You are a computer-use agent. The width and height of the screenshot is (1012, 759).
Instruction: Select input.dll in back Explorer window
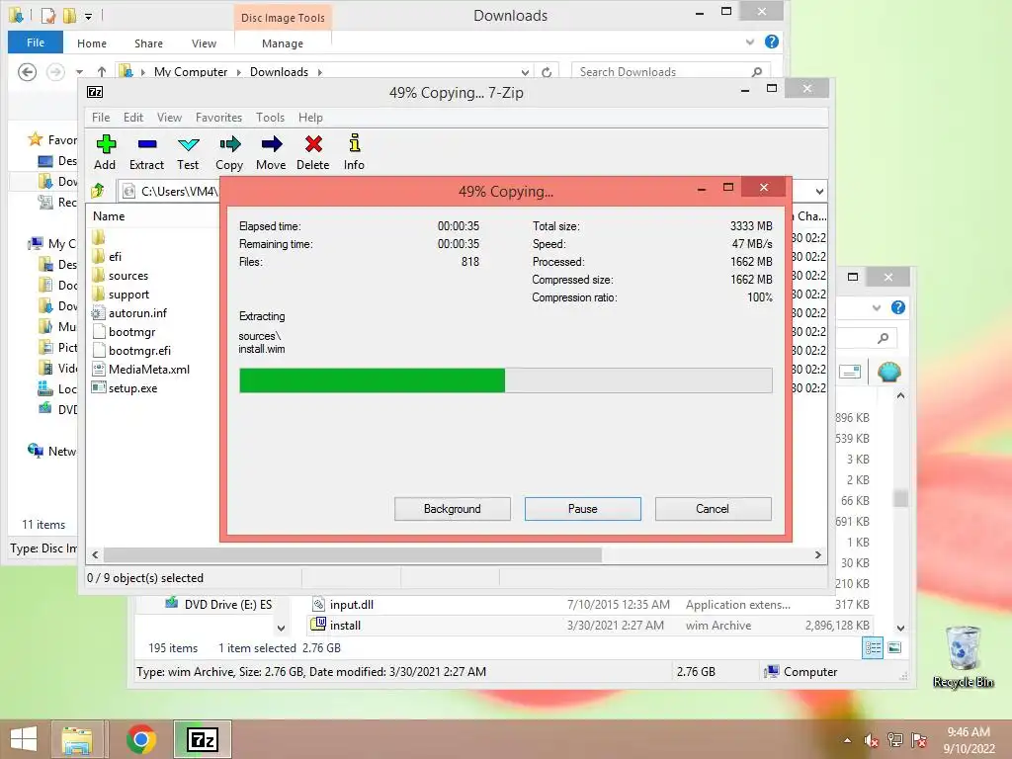pos(590,605)
